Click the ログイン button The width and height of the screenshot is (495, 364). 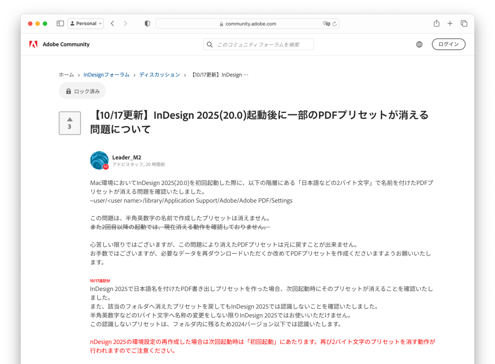coord(449,44)
